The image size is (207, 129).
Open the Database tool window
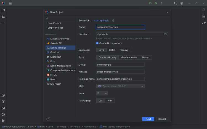204,17
